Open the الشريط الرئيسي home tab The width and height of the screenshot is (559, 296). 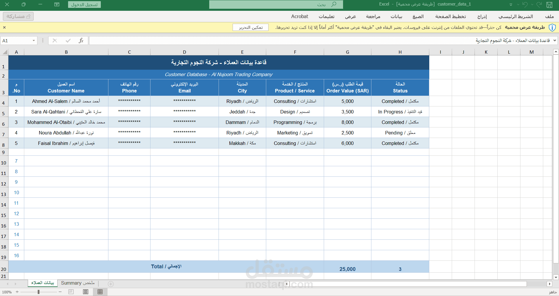(516, 17)
